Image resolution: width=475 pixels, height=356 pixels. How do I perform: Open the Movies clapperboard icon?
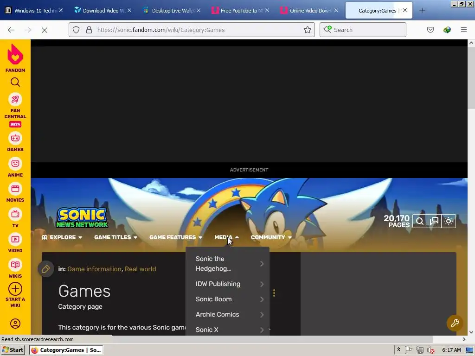pos(15,189)
